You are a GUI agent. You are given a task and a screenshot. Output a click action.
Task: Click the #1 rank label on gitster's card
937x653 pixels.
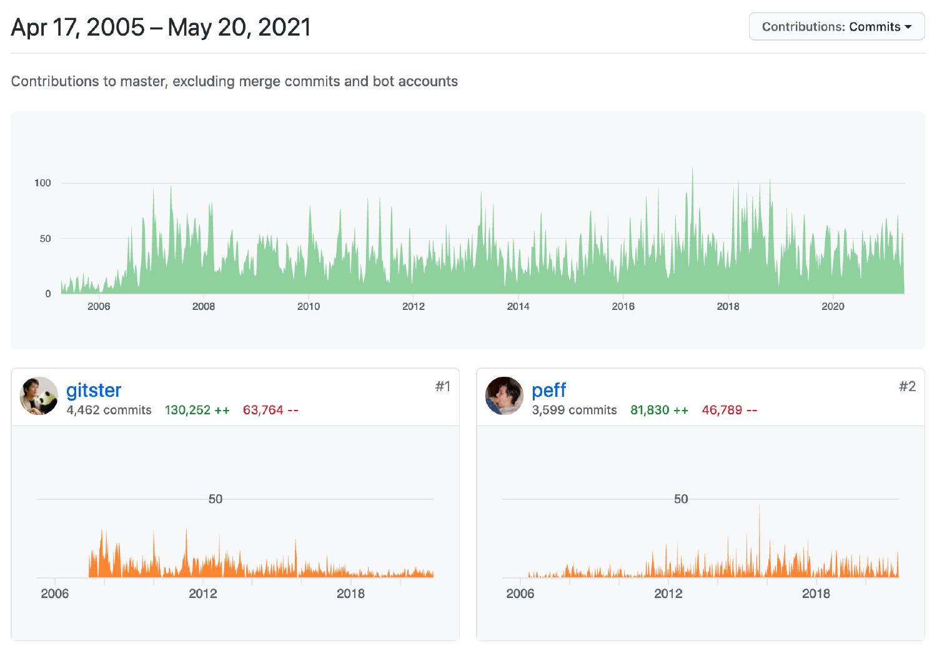[444, 386]
